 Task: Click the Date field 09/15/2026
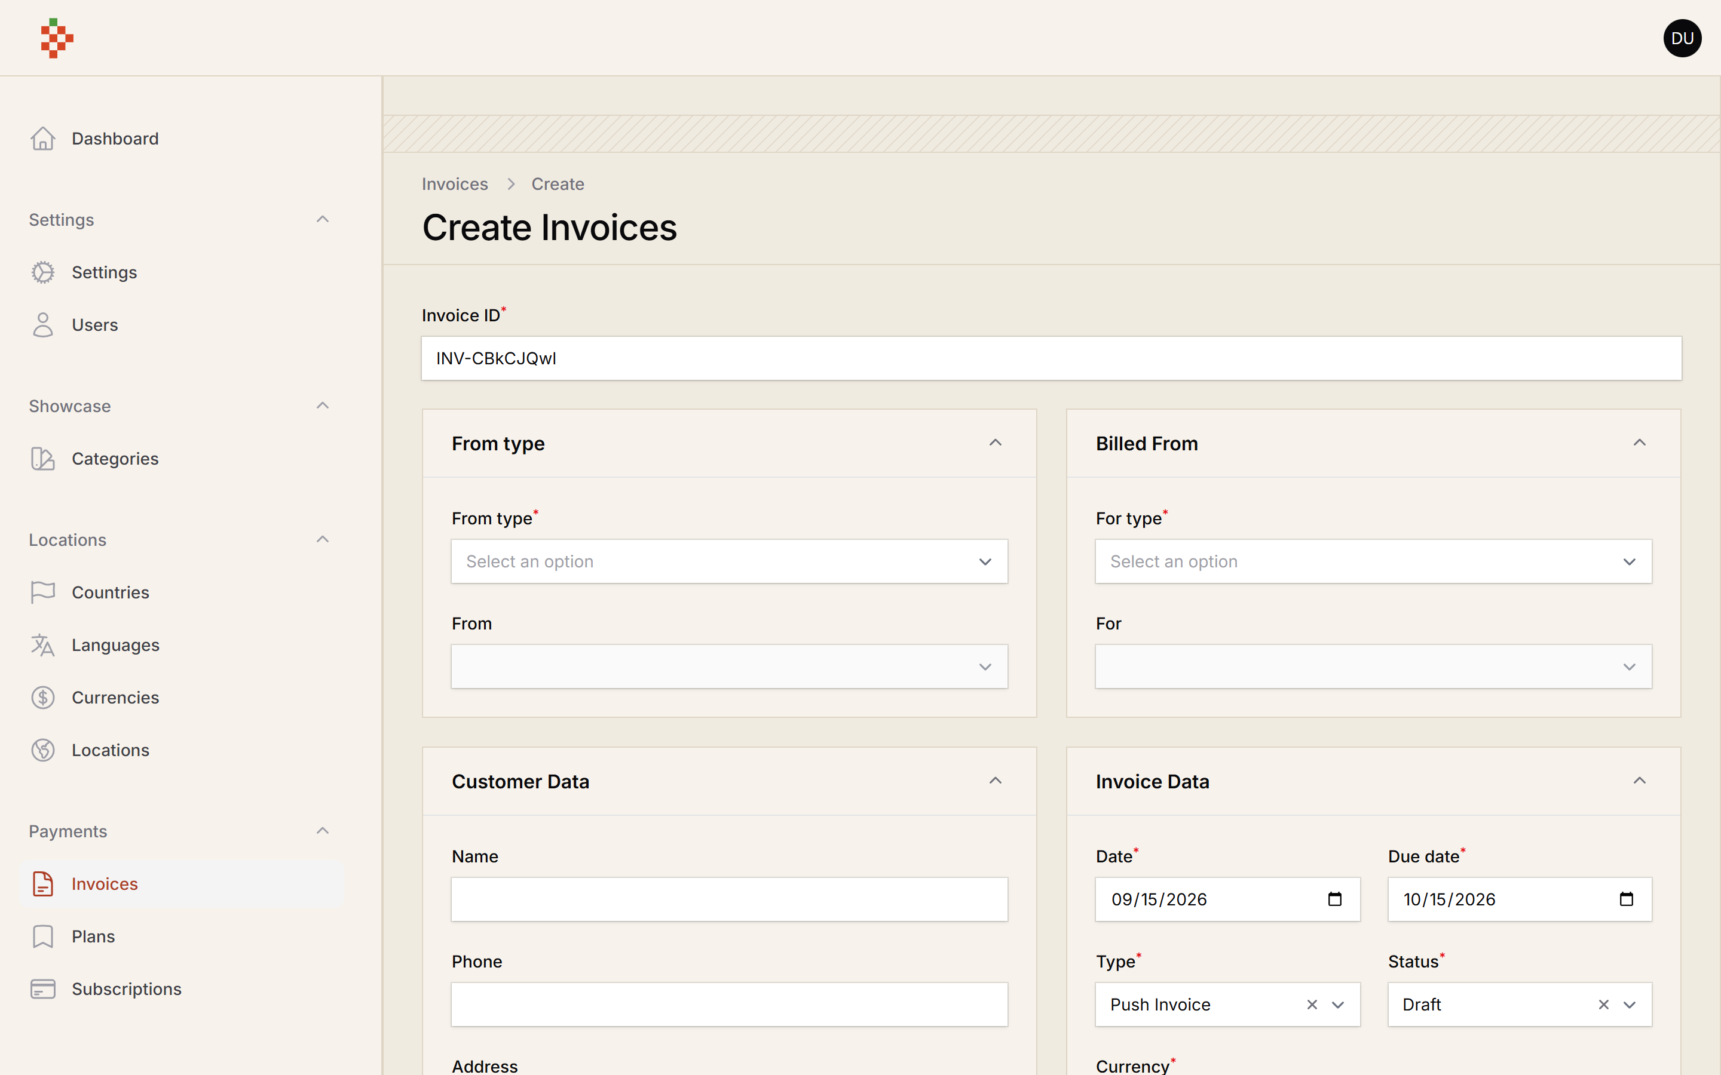[x=1227, y=899]
